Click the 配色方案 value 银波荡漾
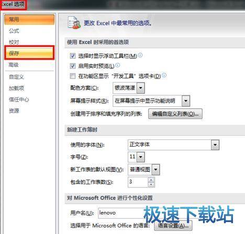This screenshot has width=245, height=234. point(125,88)
